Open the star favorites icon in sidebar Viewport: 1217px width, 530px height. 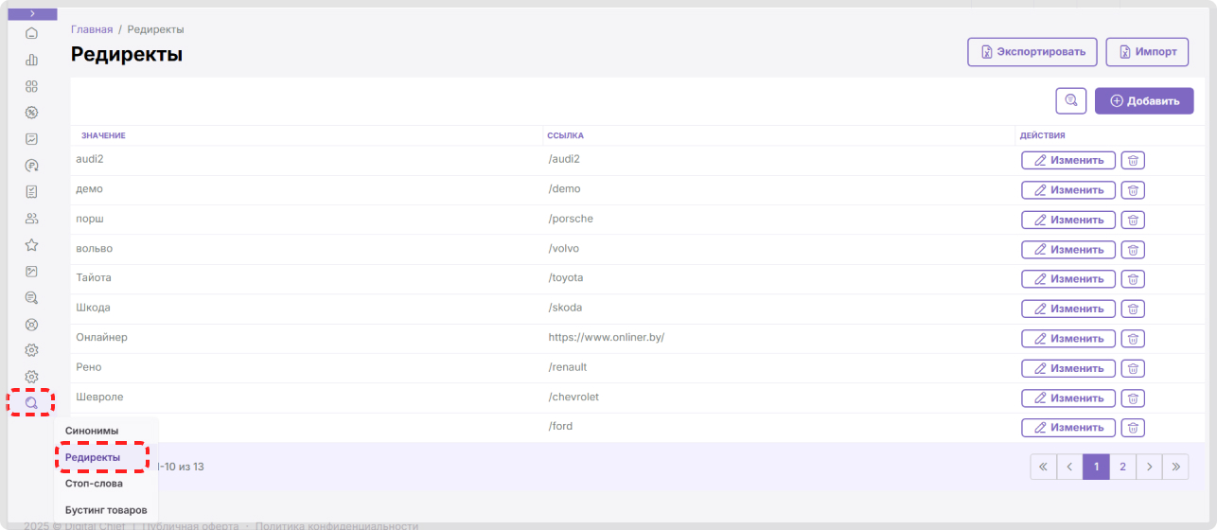[x=31, y=245]
